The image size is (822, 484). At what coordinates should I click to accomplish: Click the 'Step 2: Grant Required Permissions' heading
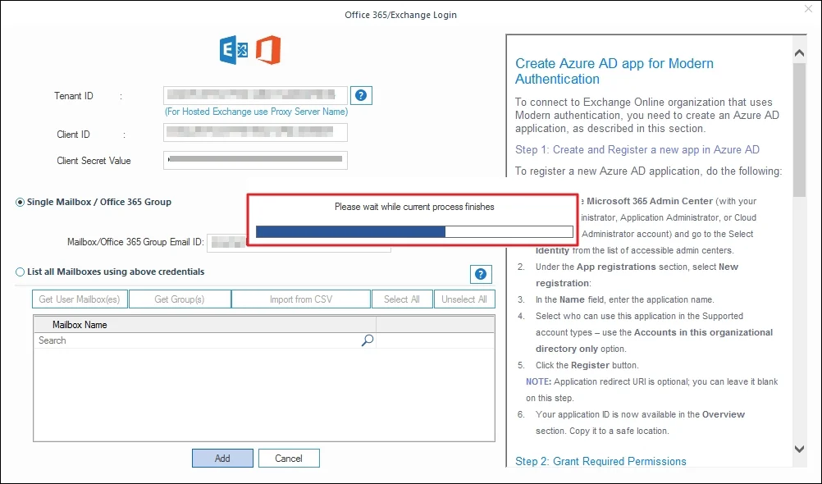(x=601, y=462)
